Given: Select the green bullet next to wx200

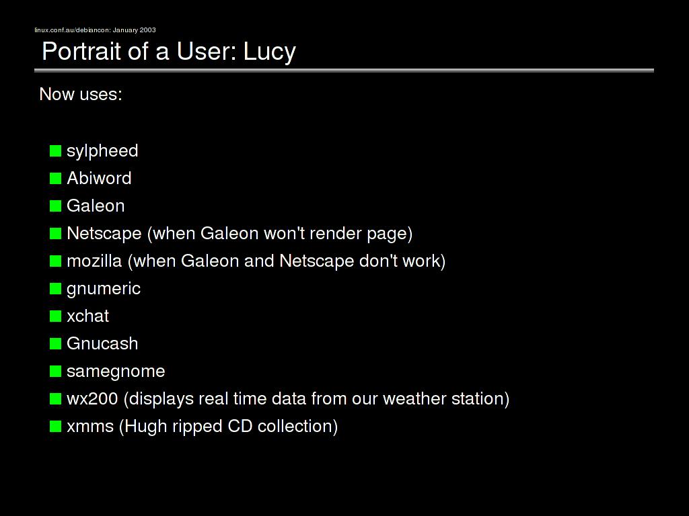Looking at the screenshot, I should [x=55, y=398].
